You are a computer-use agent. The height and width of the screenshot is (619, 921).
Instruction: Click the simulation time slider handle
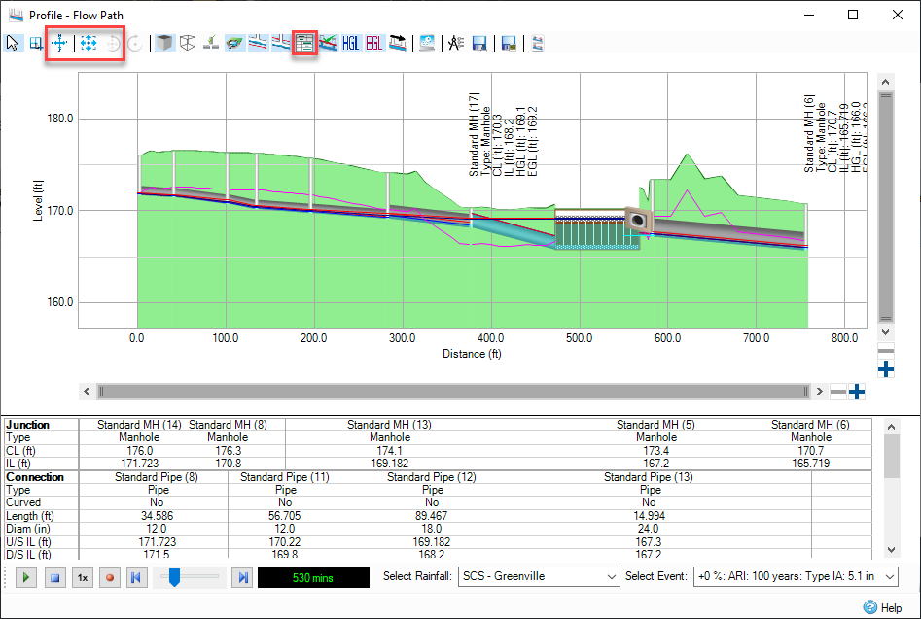(x=174, y=577)
